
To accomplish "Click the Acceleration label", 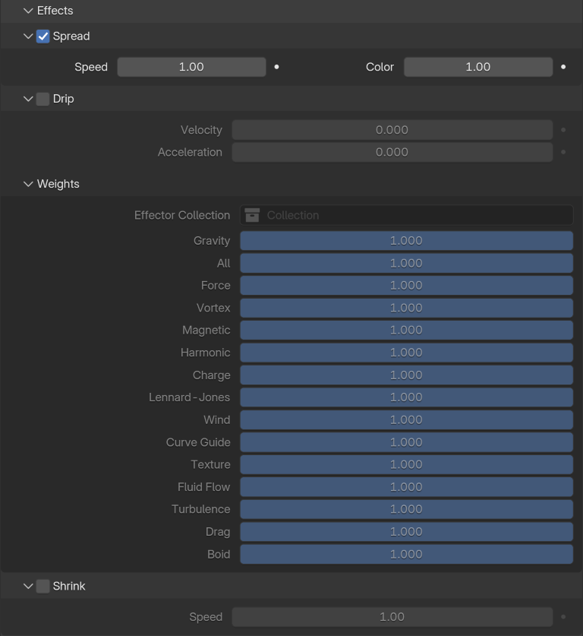I will coord(190,152).
